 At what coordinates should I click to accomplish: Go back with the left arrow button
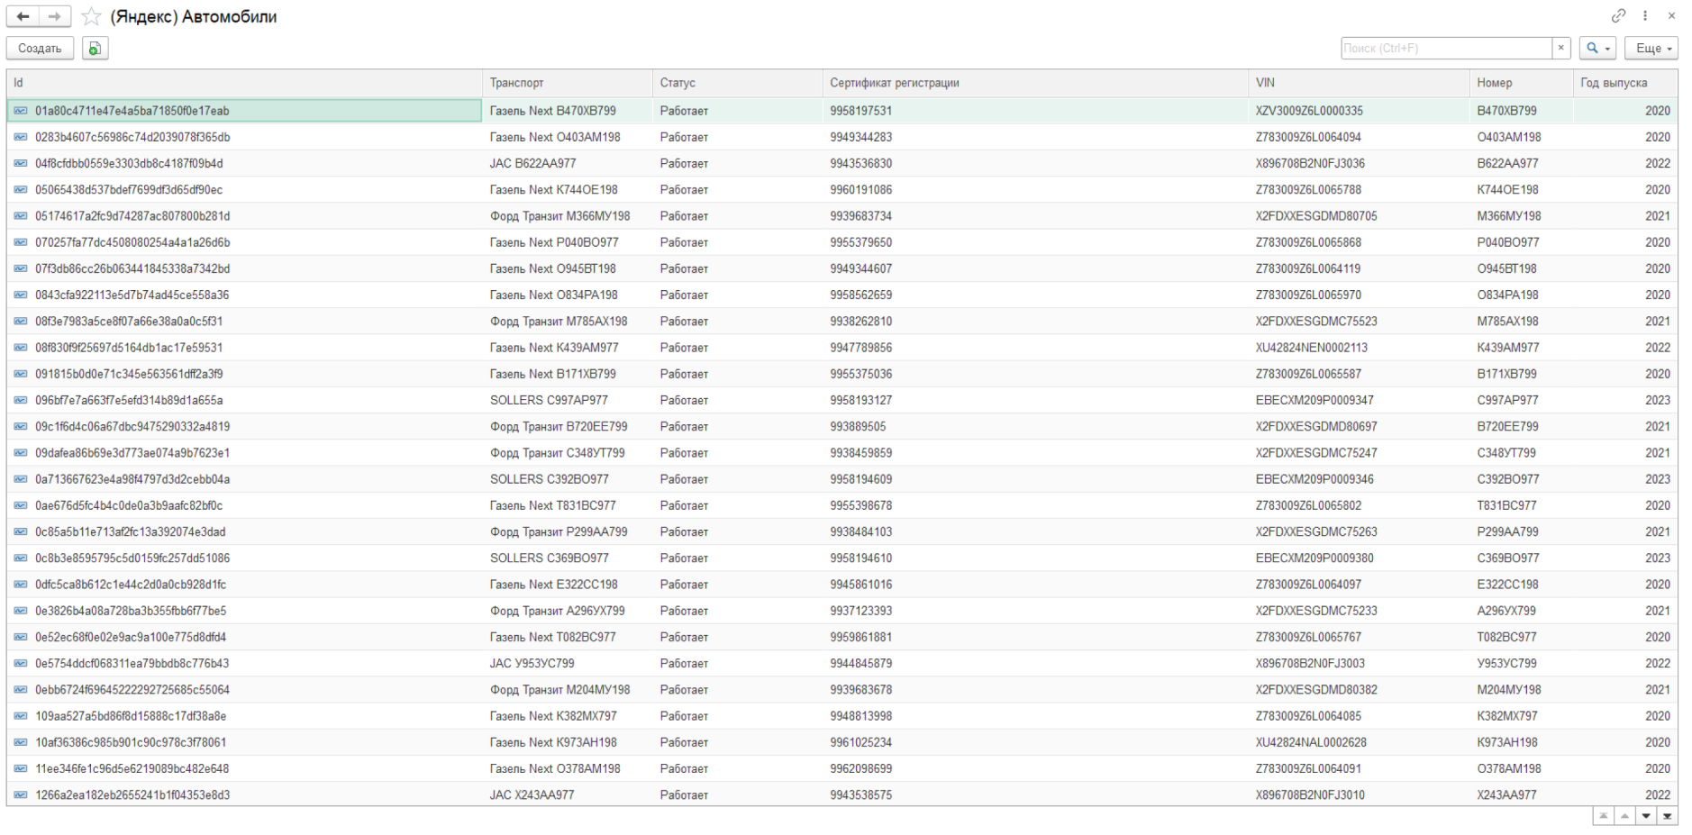(23, 16)
